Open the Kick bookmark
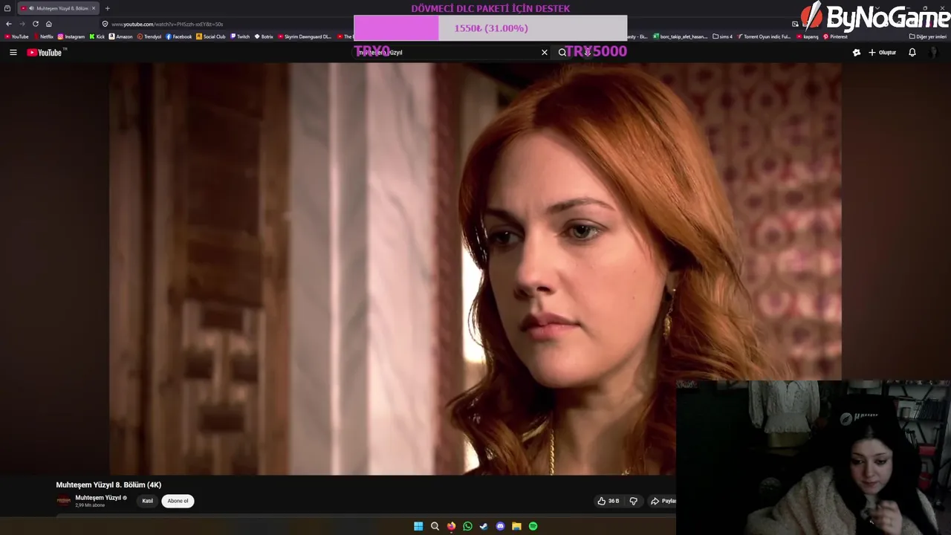 [x=97, y=36]
